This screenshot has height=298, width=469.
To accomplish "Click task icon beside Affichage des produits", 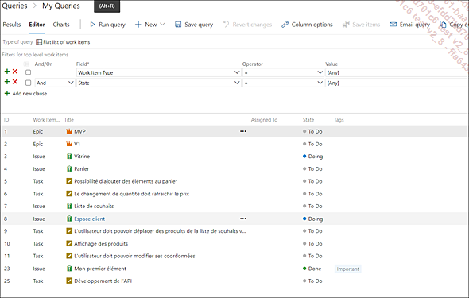I will pos(69,243).
